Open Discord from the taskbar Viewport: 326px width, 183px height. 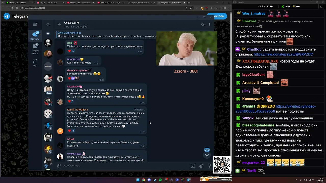(149, 180)
